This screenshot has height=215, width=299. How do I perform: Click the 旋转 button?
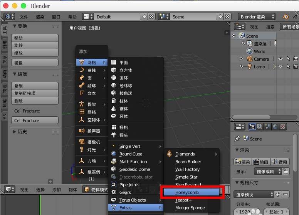(35, 45)
